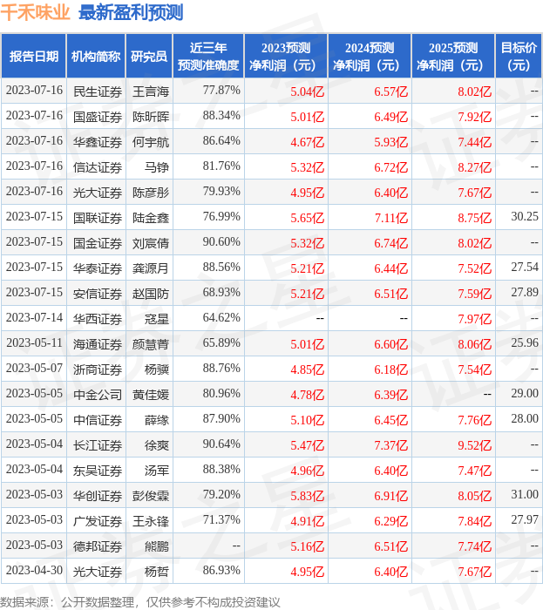Click the 27.97 target price
The width and height of the screenshot is (543, 610).
525,520
